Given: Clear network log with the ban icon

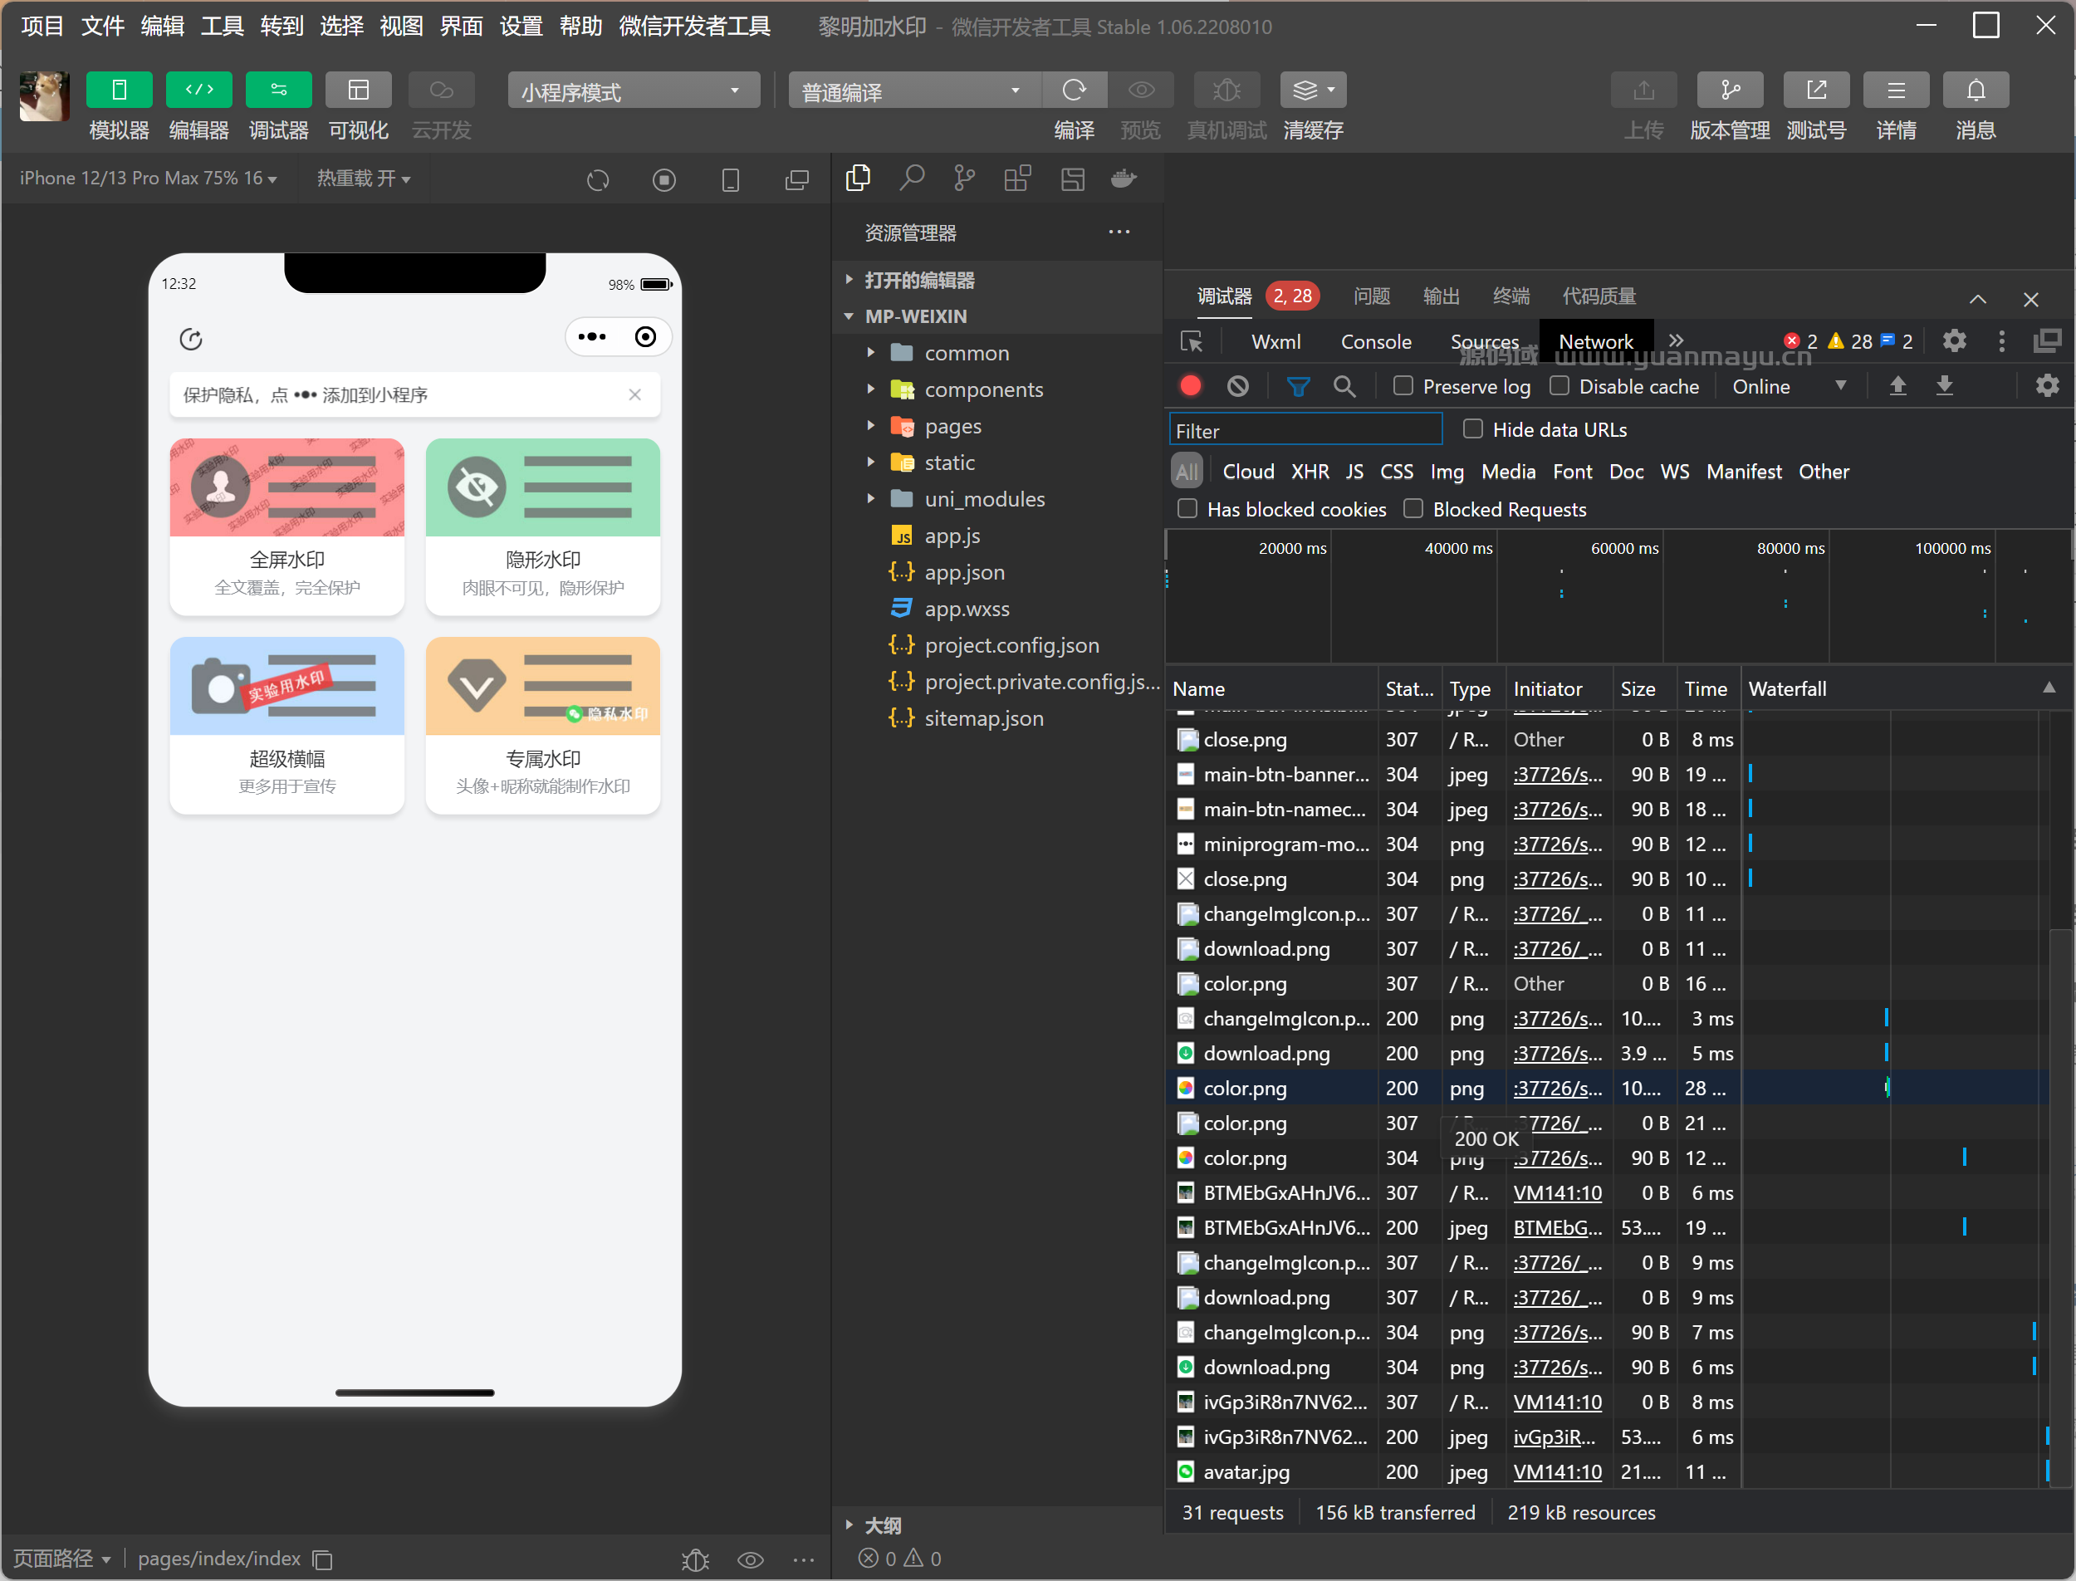Looking at the screenshot, I should [x=1237, y=386].
